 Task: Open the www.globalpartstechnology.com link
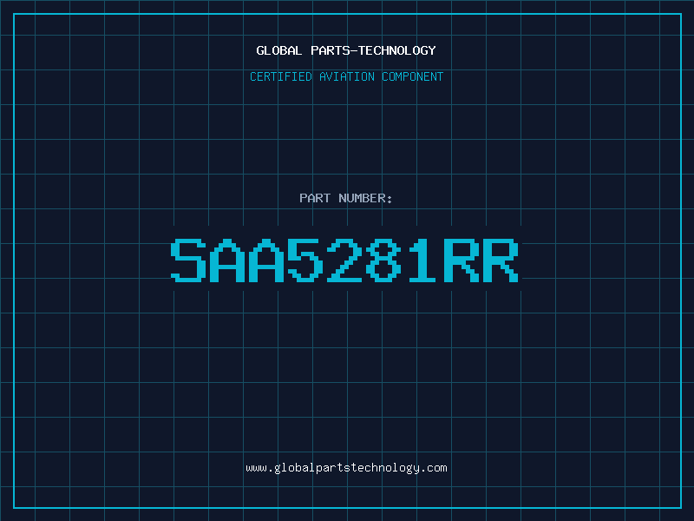[x=346, y=468]
